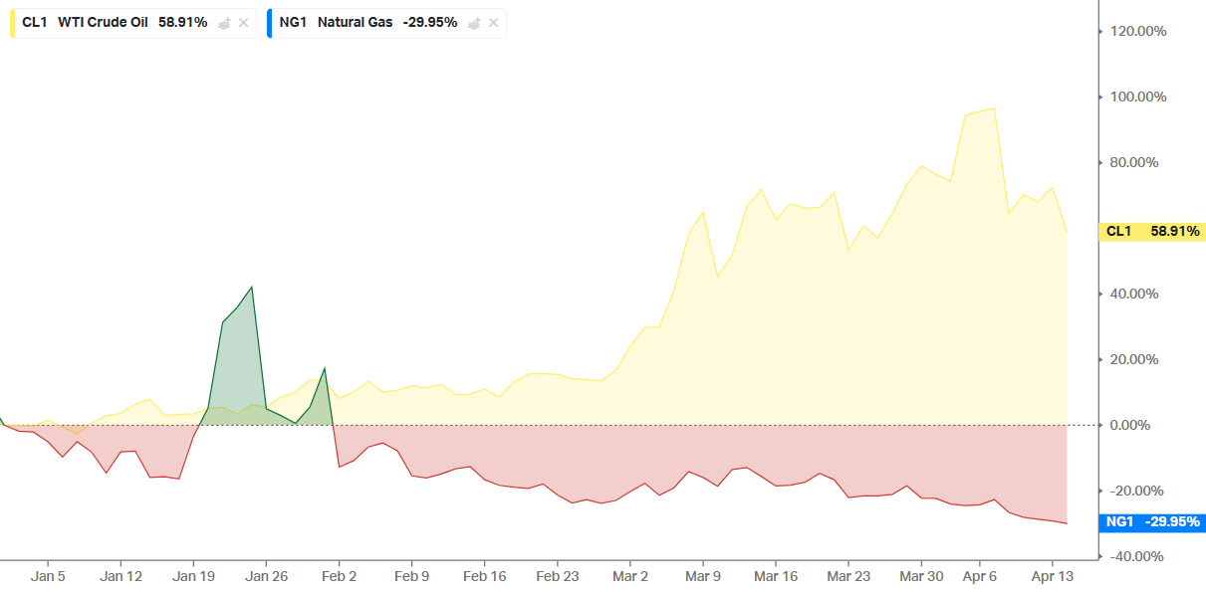Remove CL1 WTI Crude Oil series
Viewport: 1206px width, 597px height.
click(244, 23)
